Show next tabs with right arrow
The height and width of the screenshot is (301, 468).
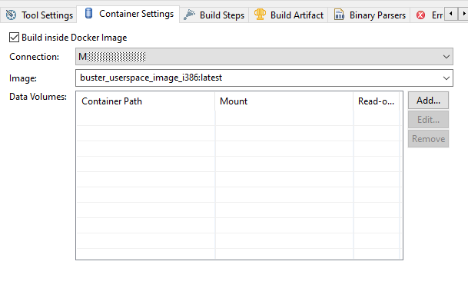463,14
